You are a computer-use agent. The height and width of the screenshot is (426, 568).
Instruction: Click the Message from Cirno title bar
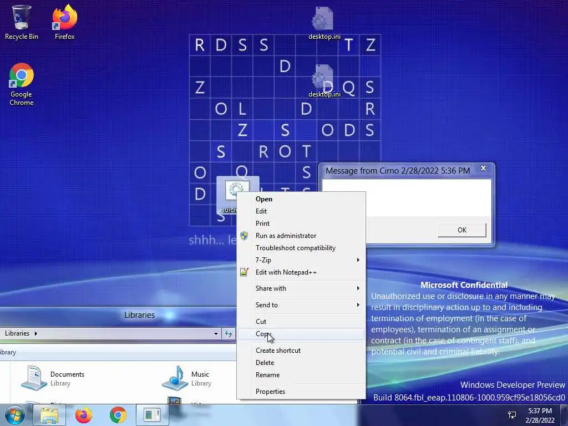coord(398,171)
